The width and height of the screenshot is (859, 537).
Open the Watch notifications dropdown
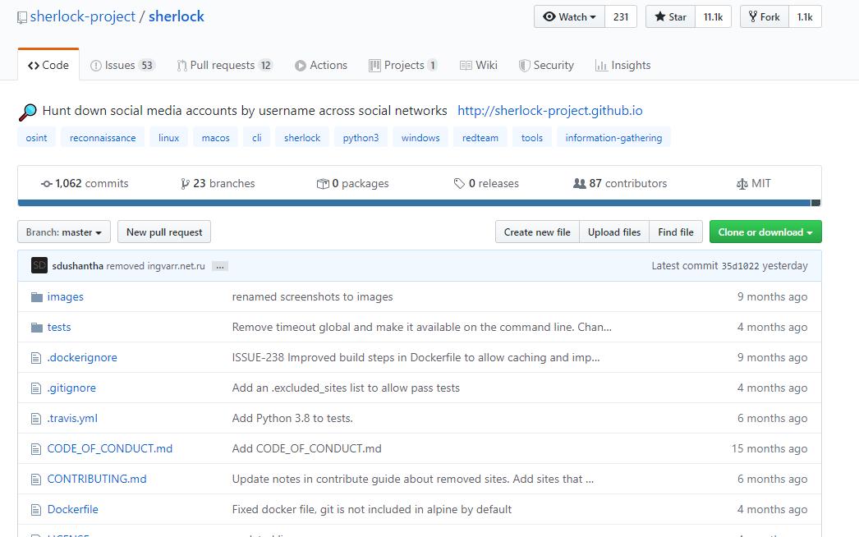point(569,16)
